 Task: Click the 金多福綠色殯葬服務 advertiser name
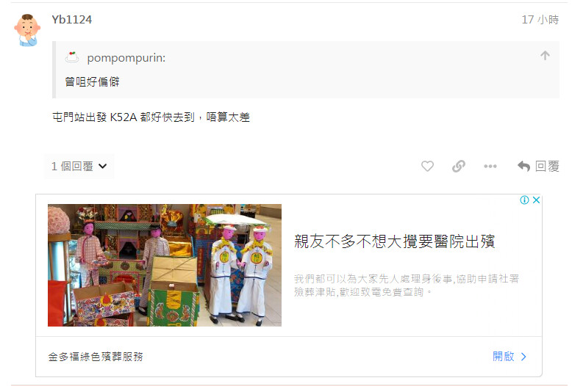pyautogui.click(x=96, y=357)
